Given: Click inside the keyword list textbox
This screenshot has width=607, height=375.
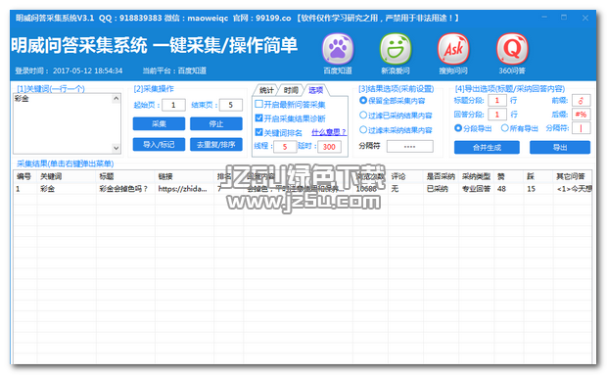Looking at the screenshot, I should coord(63,123).
